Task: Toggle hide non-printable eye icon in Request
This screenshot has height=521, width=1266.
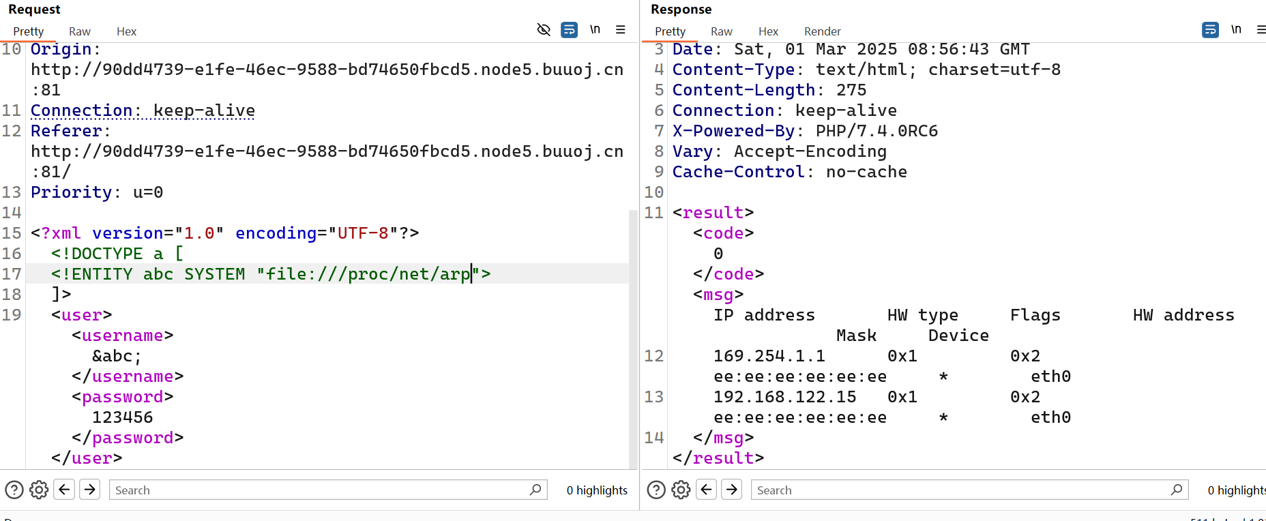Action: (x=544, y=29)
